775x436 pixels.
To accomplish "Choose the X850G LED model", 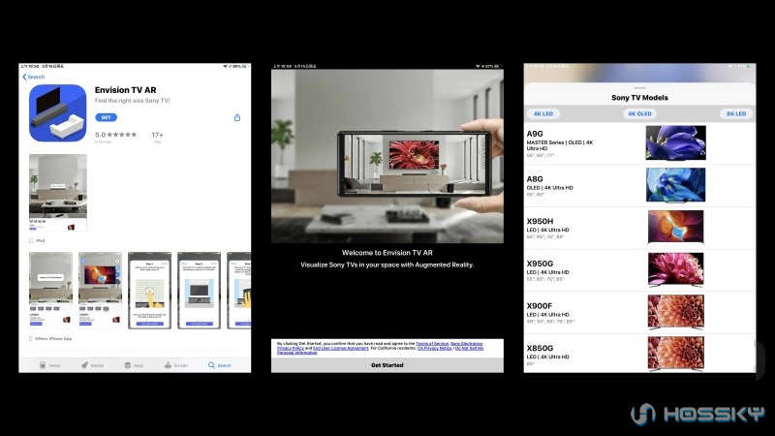I will 639,354.
